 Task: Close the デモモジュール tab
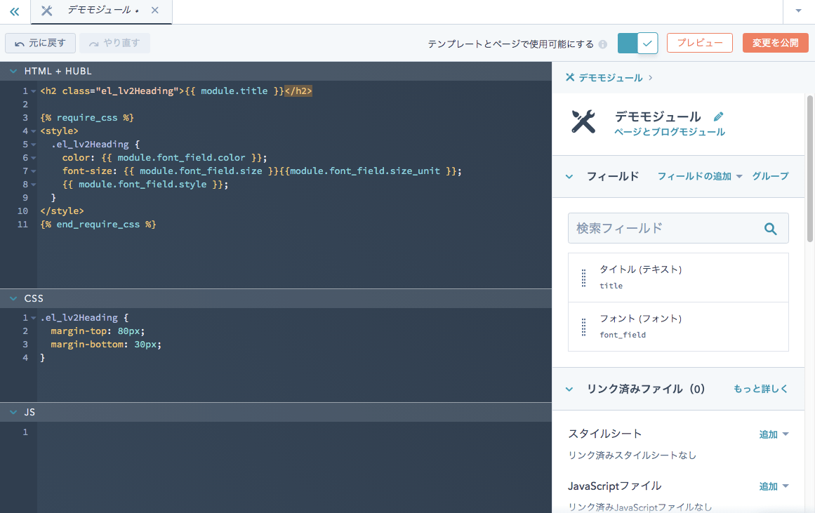(x=155, y=11)
